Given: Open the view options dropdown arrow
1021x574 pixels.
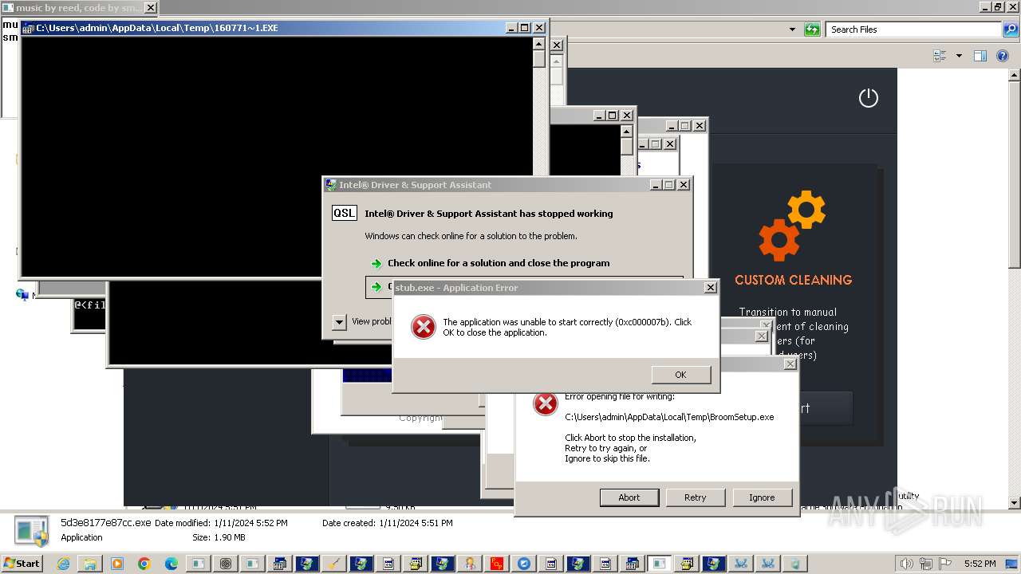Looking at the screenshot, I should coord(959,56).
